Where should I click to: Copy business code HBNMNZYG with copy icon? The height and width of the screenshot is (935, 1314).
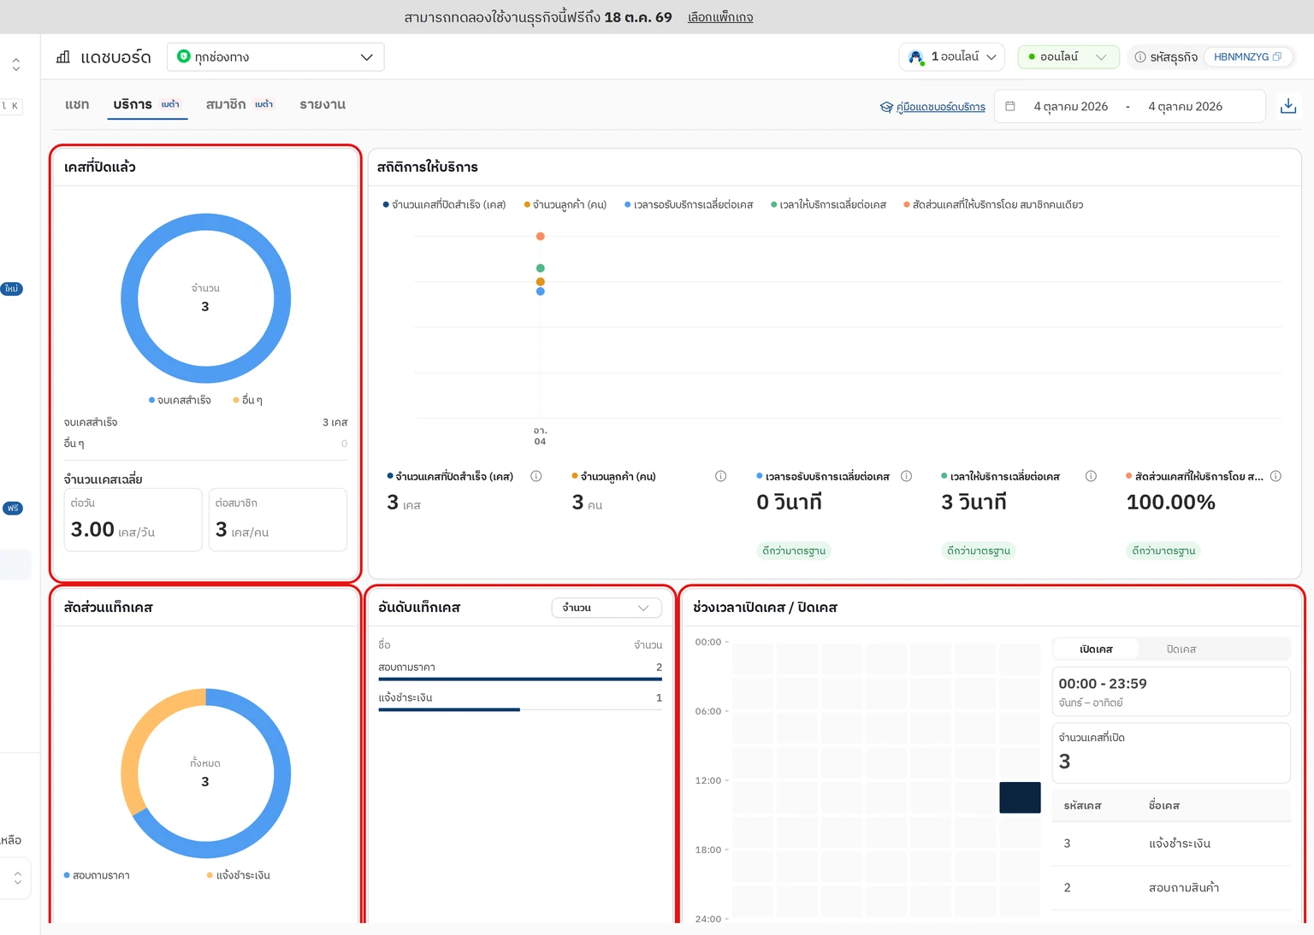(1277, 57)
